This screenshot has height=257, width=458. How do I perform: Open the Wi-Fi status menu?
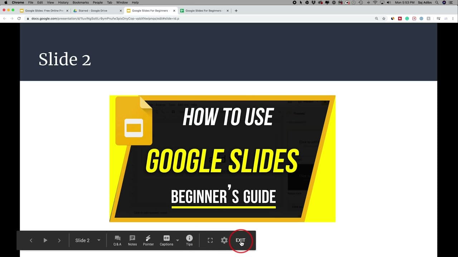(375, 2)
